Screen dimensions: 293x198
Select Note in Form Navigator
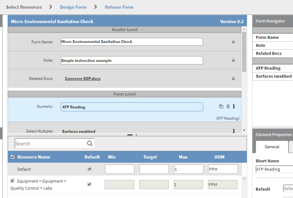pyautogui.click(x=273, y=45)
